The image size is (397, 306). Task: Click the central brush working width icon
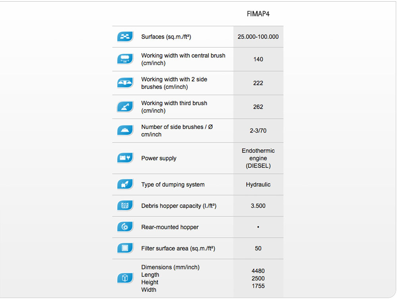[125, 59]
